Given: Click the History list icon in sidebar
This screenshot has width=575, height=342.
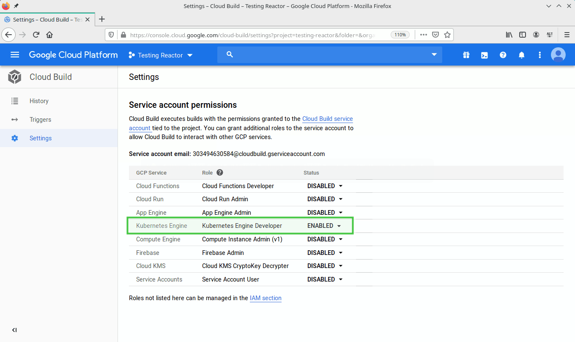Looking at the screenshot, I should click(15, 101).
